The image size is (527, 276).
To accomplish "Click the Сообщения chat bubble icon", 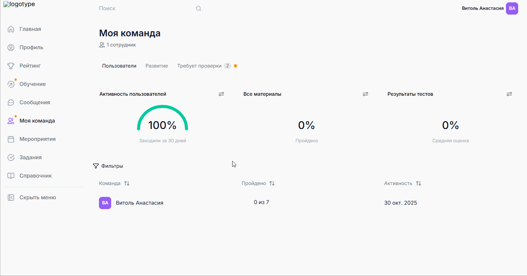I will pyautogui.click(x=11, y=103).
